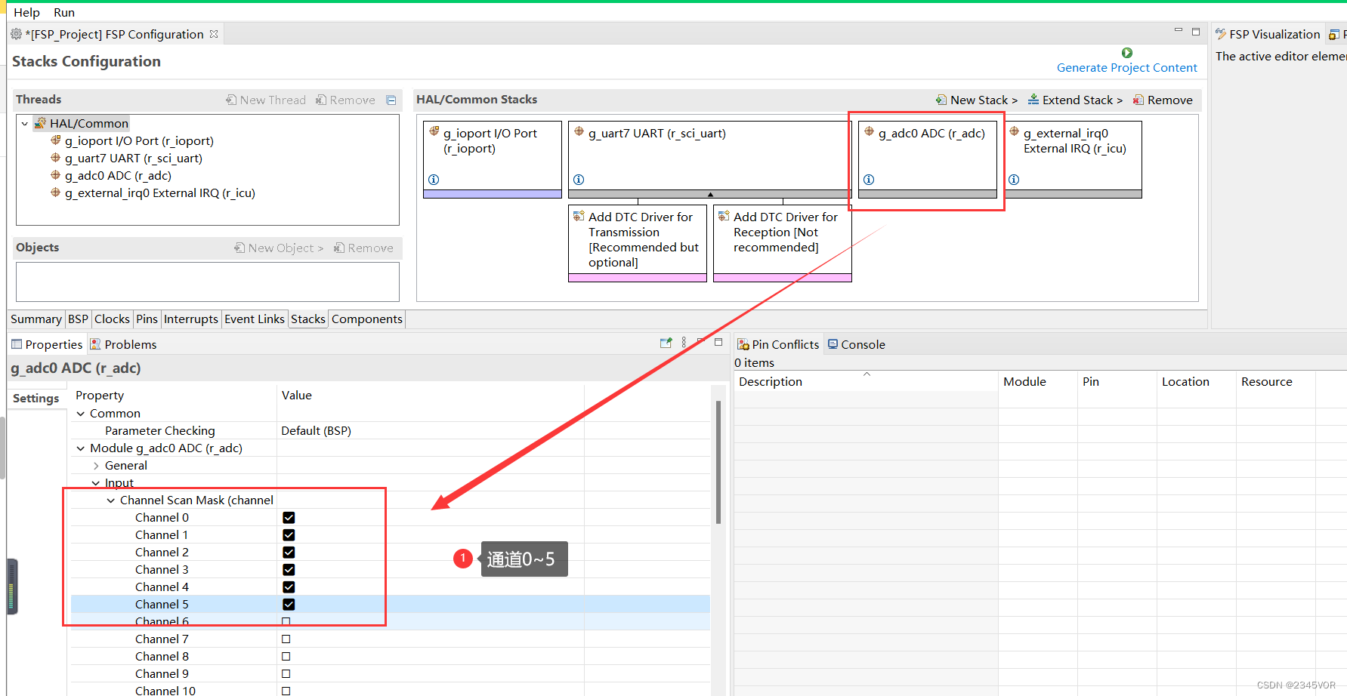The image size is (1347, 696).
Task: Open the New Stack menu
Action: tap(976, 100)
